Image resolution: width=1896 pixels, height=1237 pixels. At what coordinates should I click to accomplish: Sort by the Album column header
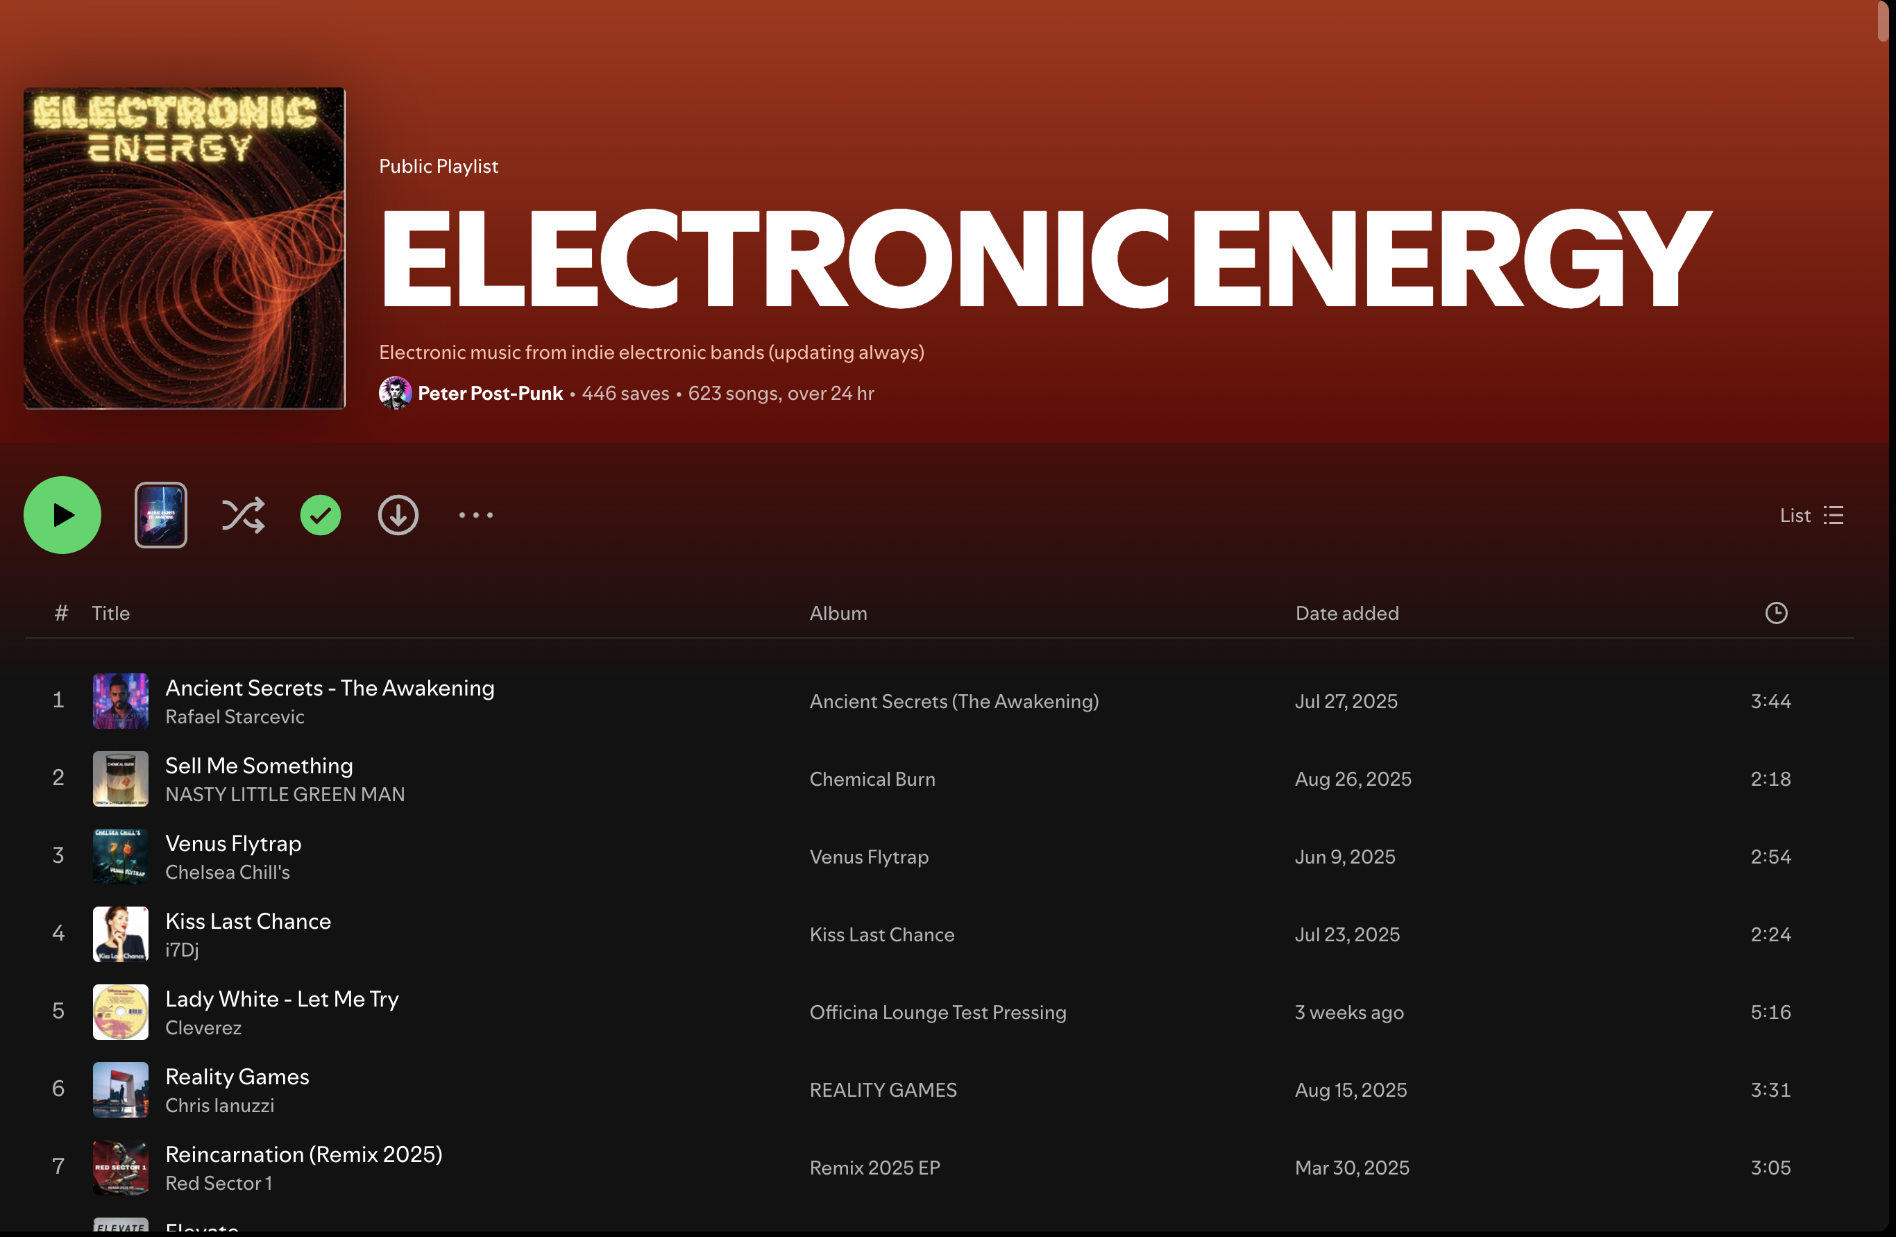tap(838, 613)
